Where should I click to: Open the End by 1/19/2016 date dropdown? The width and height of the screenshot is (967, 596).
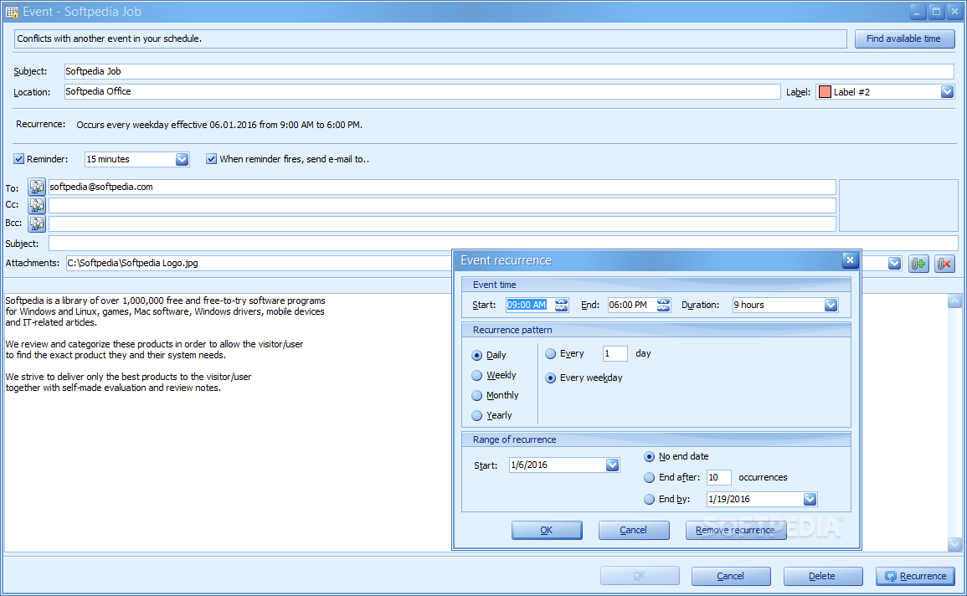pyautogui.click(x=810, y=499)
